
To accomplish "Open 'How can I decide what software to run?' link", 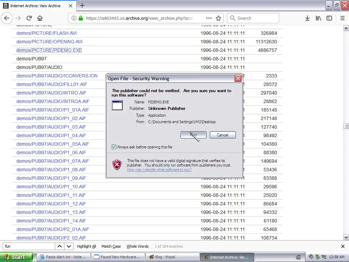I will coord(160,170).
